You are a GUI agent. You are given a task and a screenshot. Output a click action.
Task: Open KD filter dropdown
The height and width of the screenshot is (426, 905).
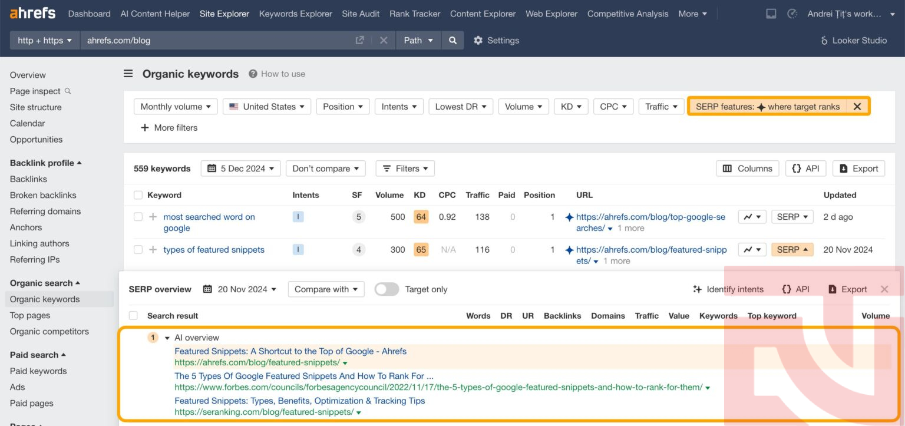[x=571, y=107]
